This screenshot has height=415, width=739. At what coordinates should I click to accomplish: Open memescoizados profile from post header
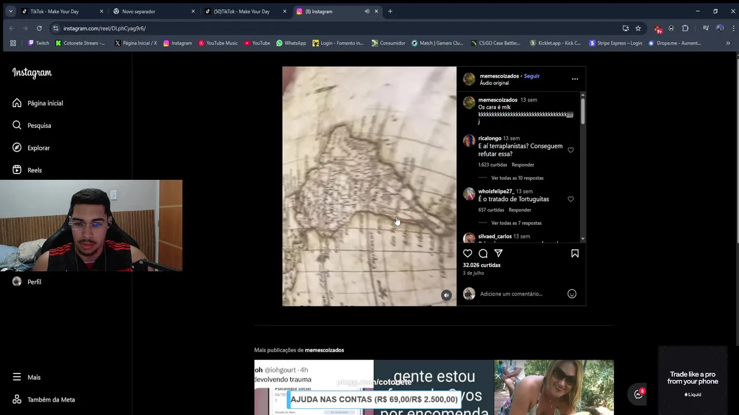click(499, 76)
